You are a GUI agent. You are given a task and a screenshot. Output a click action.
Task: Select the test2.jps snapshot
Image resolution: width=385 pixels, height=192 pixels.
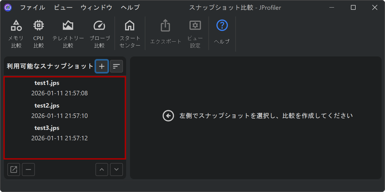pos(59,110)
